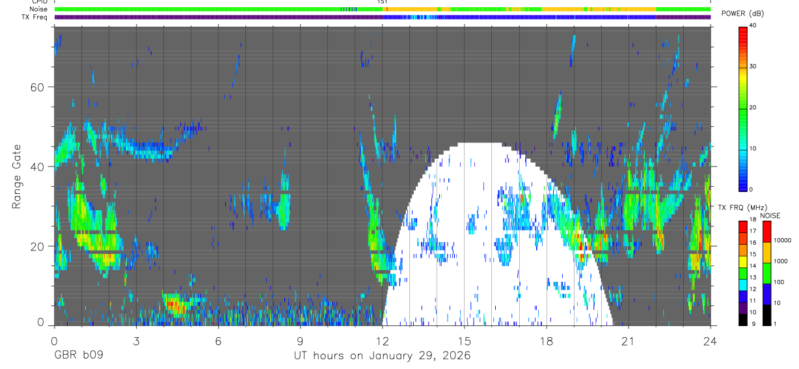Click the NOISE color bar

click(x=766, y=272)
